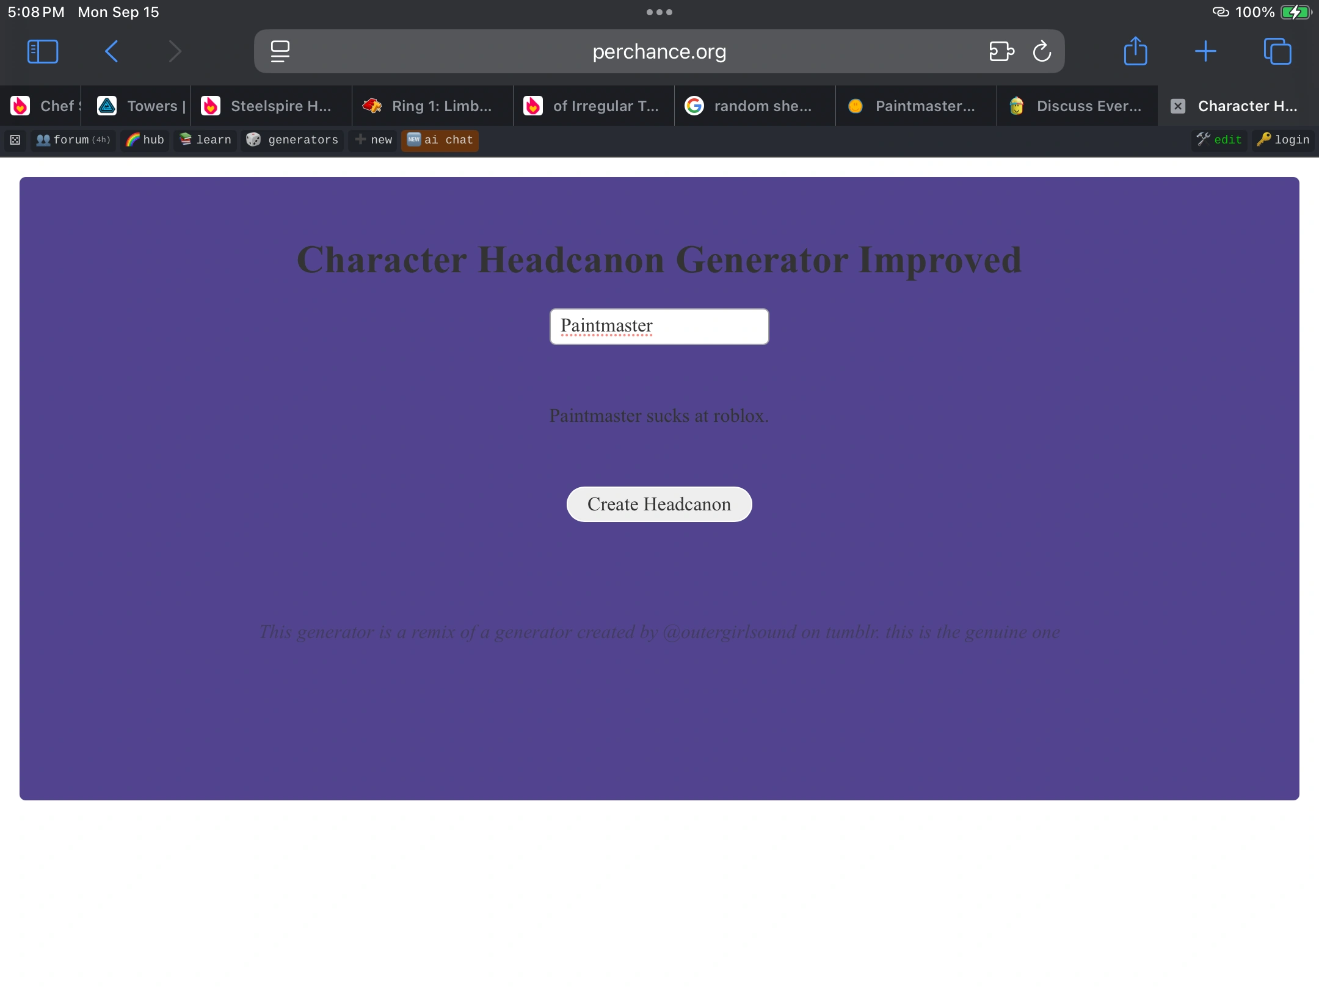The width and height of the screenshot is (1319, 989).
Task: Open the ai chat link
Action: 440,140
